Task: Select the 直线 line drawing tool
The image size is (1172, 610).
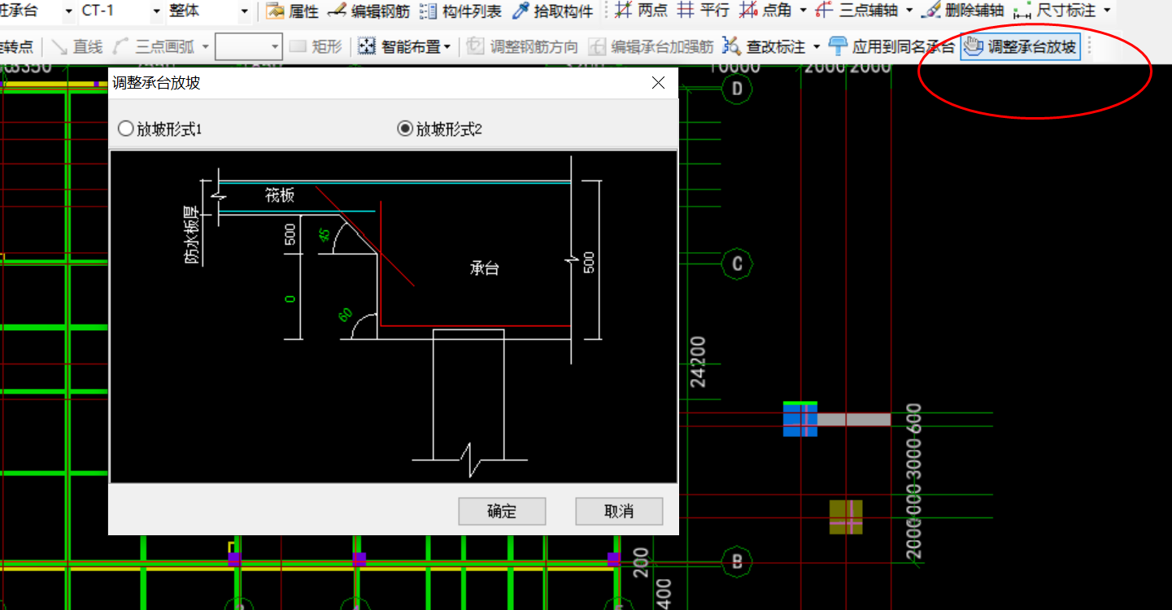Action: click(x=76, y=46)
